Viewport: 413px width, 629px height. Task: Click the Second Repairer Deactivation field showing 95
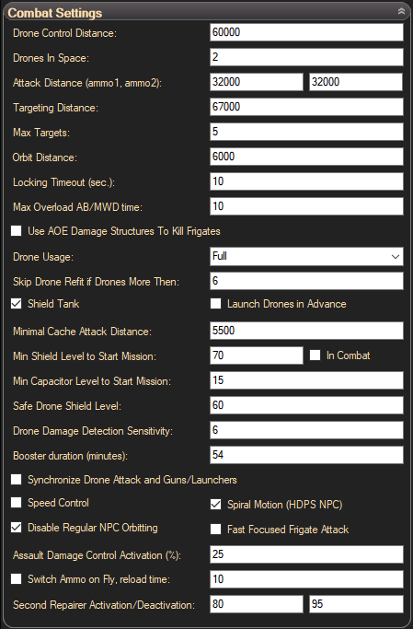[x=356, y=604]
